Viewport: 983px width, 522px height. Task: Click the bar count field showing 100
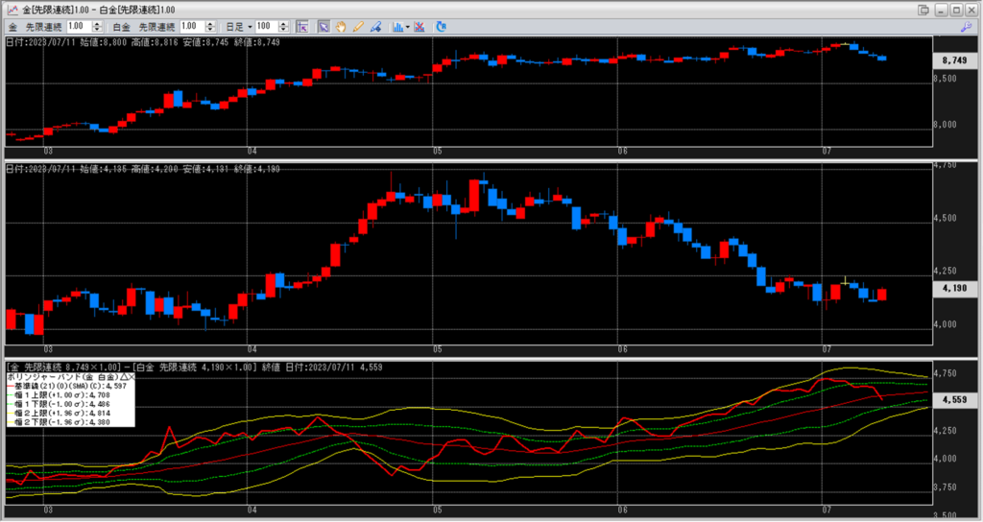pos(268,26)
